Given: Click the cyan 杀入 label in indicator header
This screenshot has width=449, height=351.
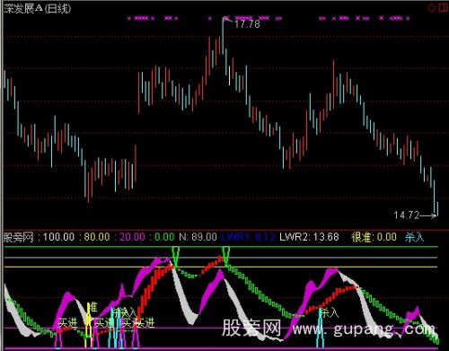Looking at the screenshot, I should (x=415, y=237).
